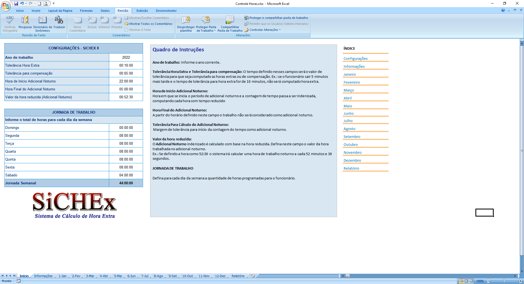Open the Pesquisar research tool

[25, 22]
